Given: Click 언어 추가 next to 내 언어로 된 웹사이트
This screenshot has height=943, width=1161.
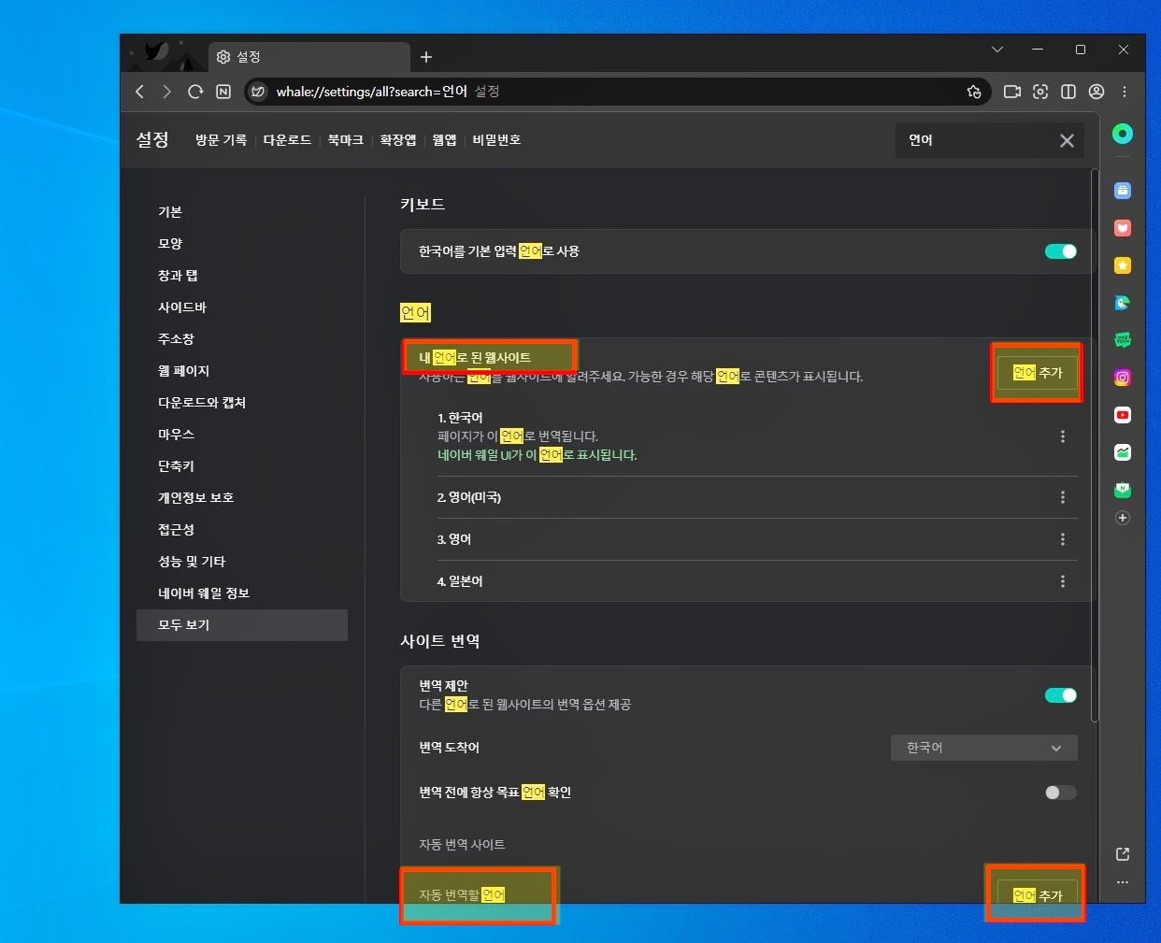Looking at the screenshot, I should [1038, 373].
